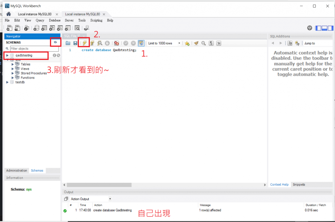The height and width of the screenshot is (222, 335).
Task: Go back in context help history
Action: point(273,43)
